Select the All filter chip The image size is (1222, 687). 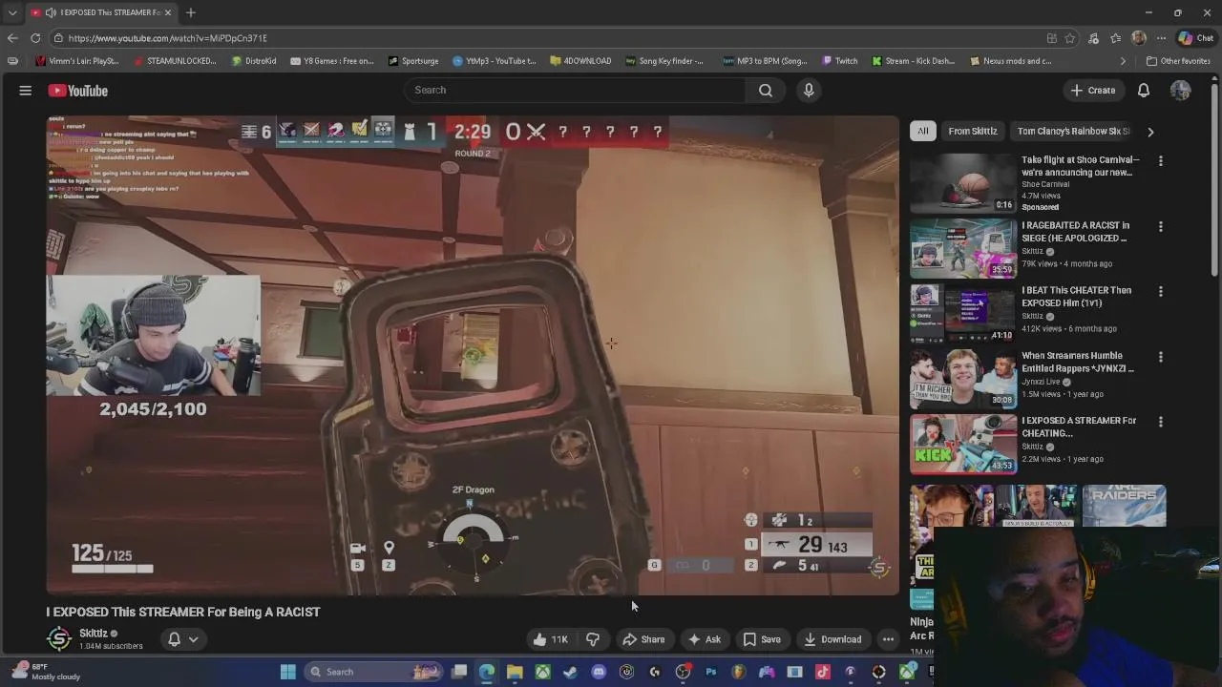[922, 132]
